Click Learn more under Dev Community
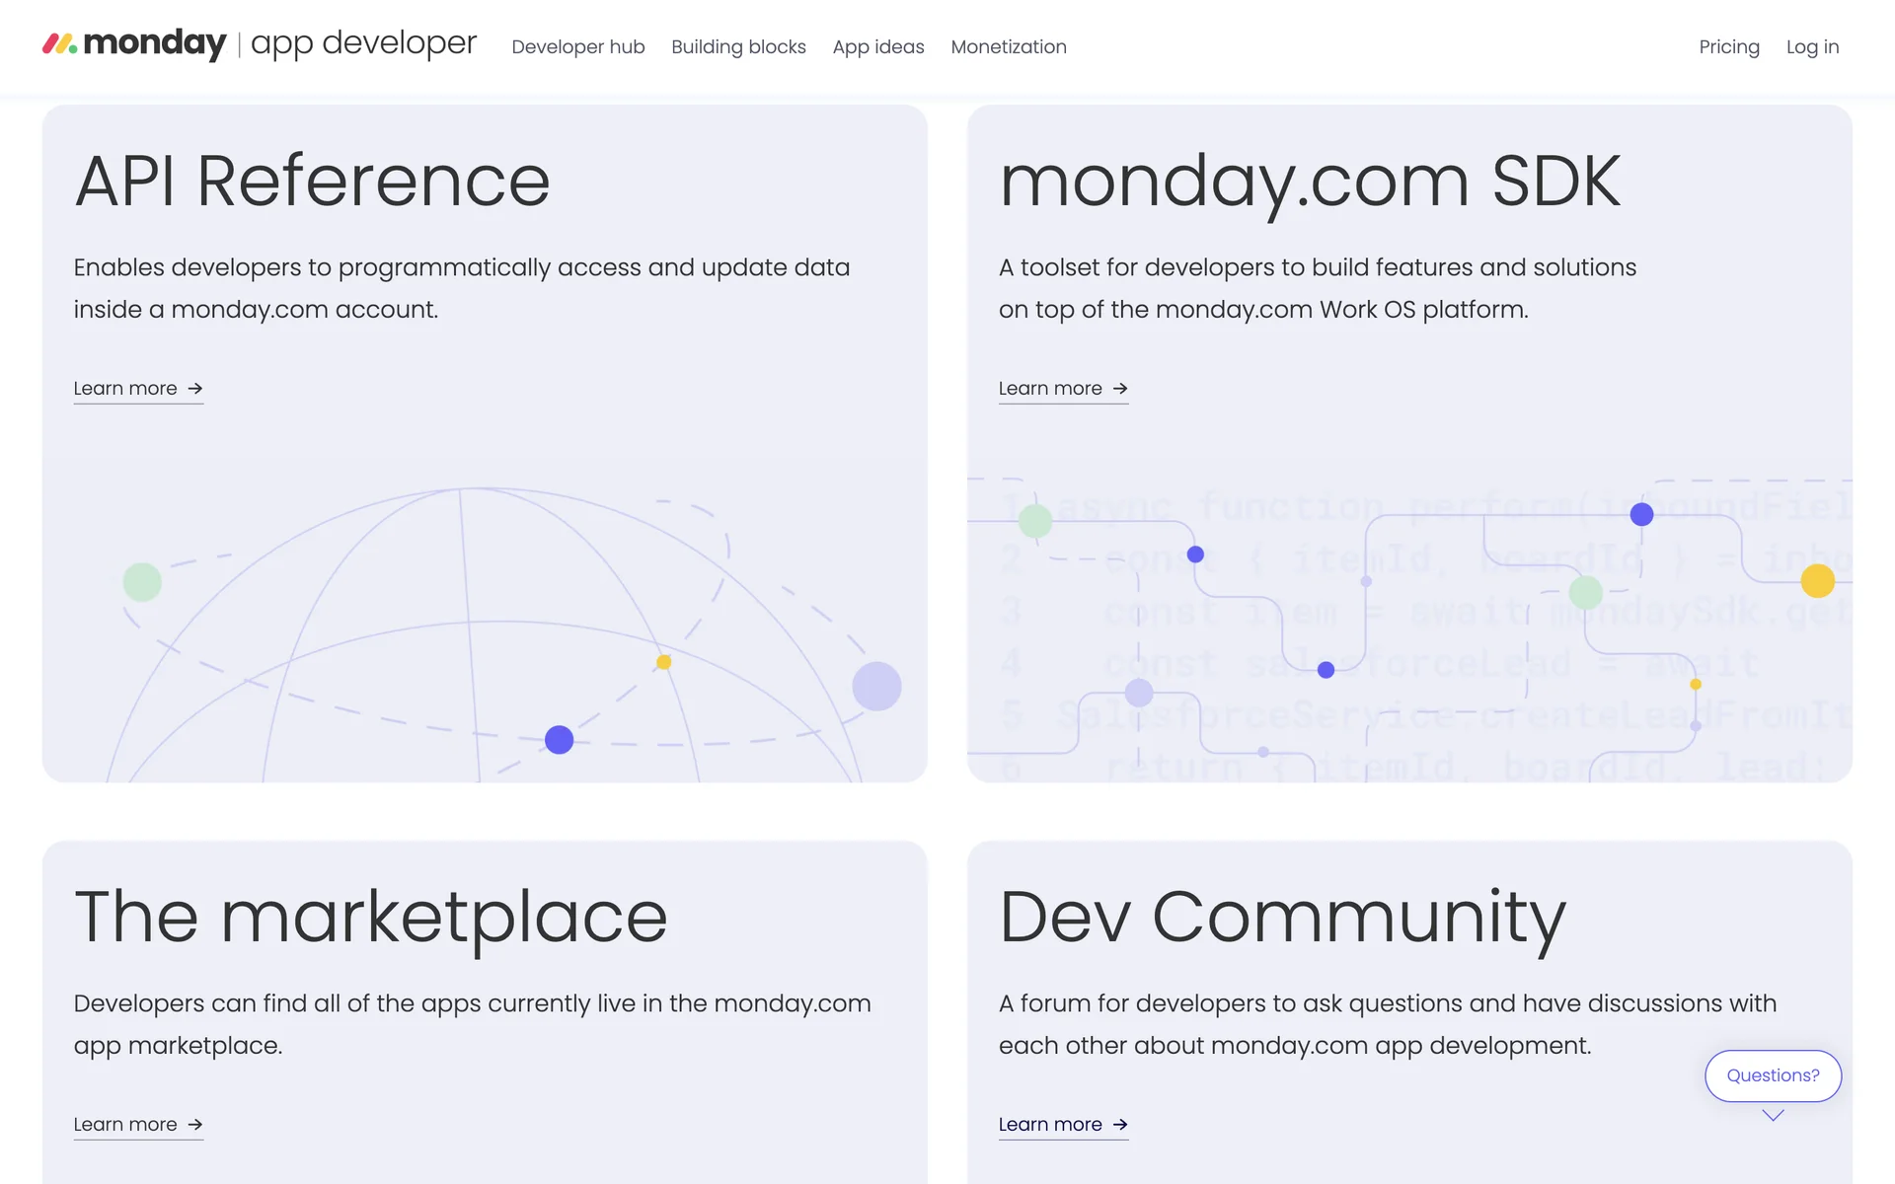1895x1184 pixels. click(1050, 1124)
